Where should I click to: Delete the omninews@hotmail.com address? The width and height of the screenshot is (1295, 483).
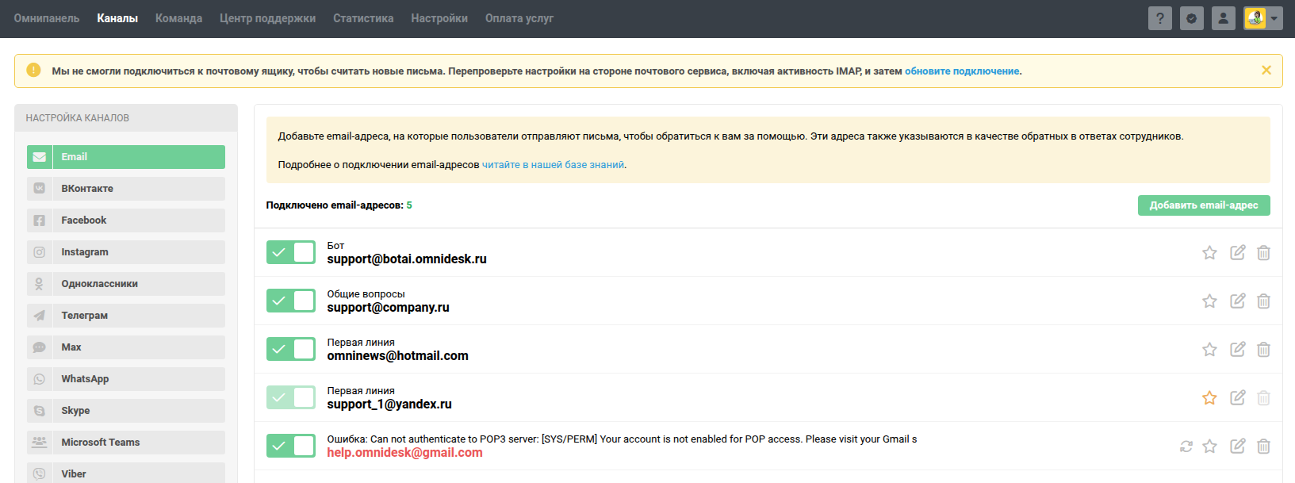(x=1263, y=350)
